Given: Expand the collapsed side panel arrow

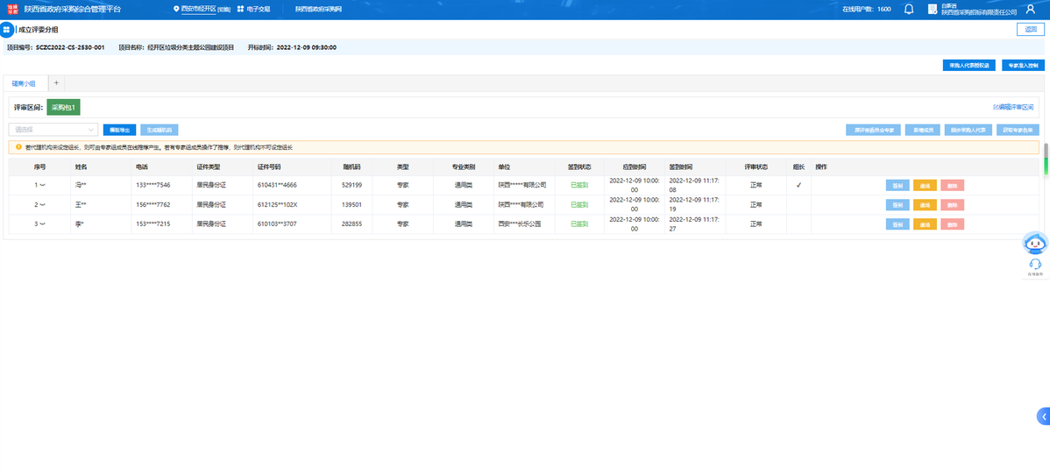Looking at the screenshot, I should [1043, 415].
